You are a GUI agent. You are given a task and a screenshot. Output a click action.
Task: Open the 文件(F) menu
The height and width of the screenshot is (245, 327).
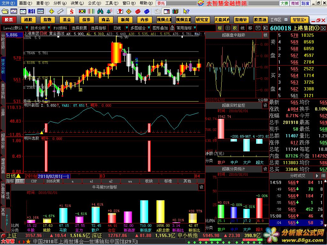(8, 3)
